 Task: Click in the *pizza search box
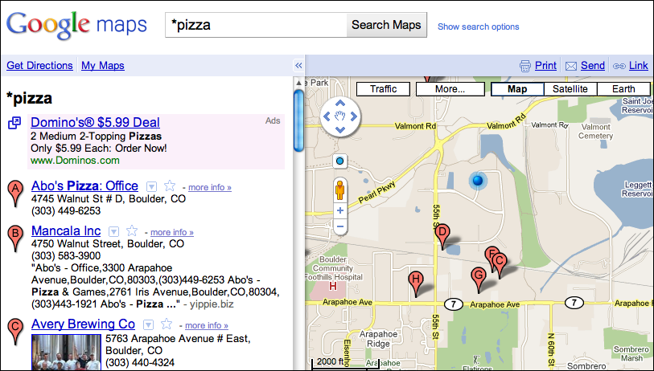point(256,25)
